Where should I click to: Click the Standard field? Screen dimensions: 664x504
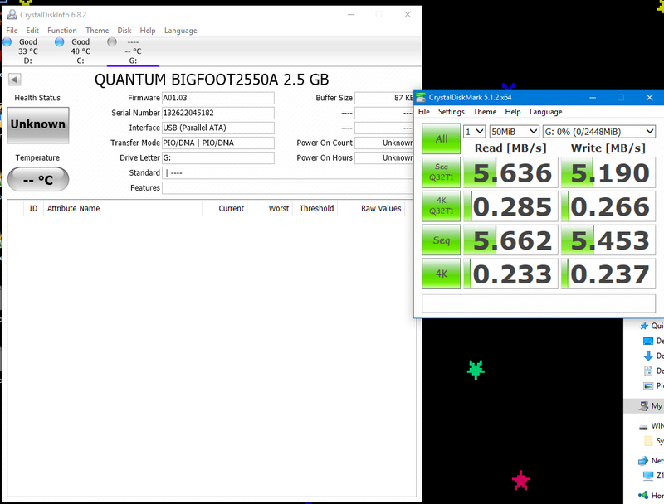click(288, 173)
